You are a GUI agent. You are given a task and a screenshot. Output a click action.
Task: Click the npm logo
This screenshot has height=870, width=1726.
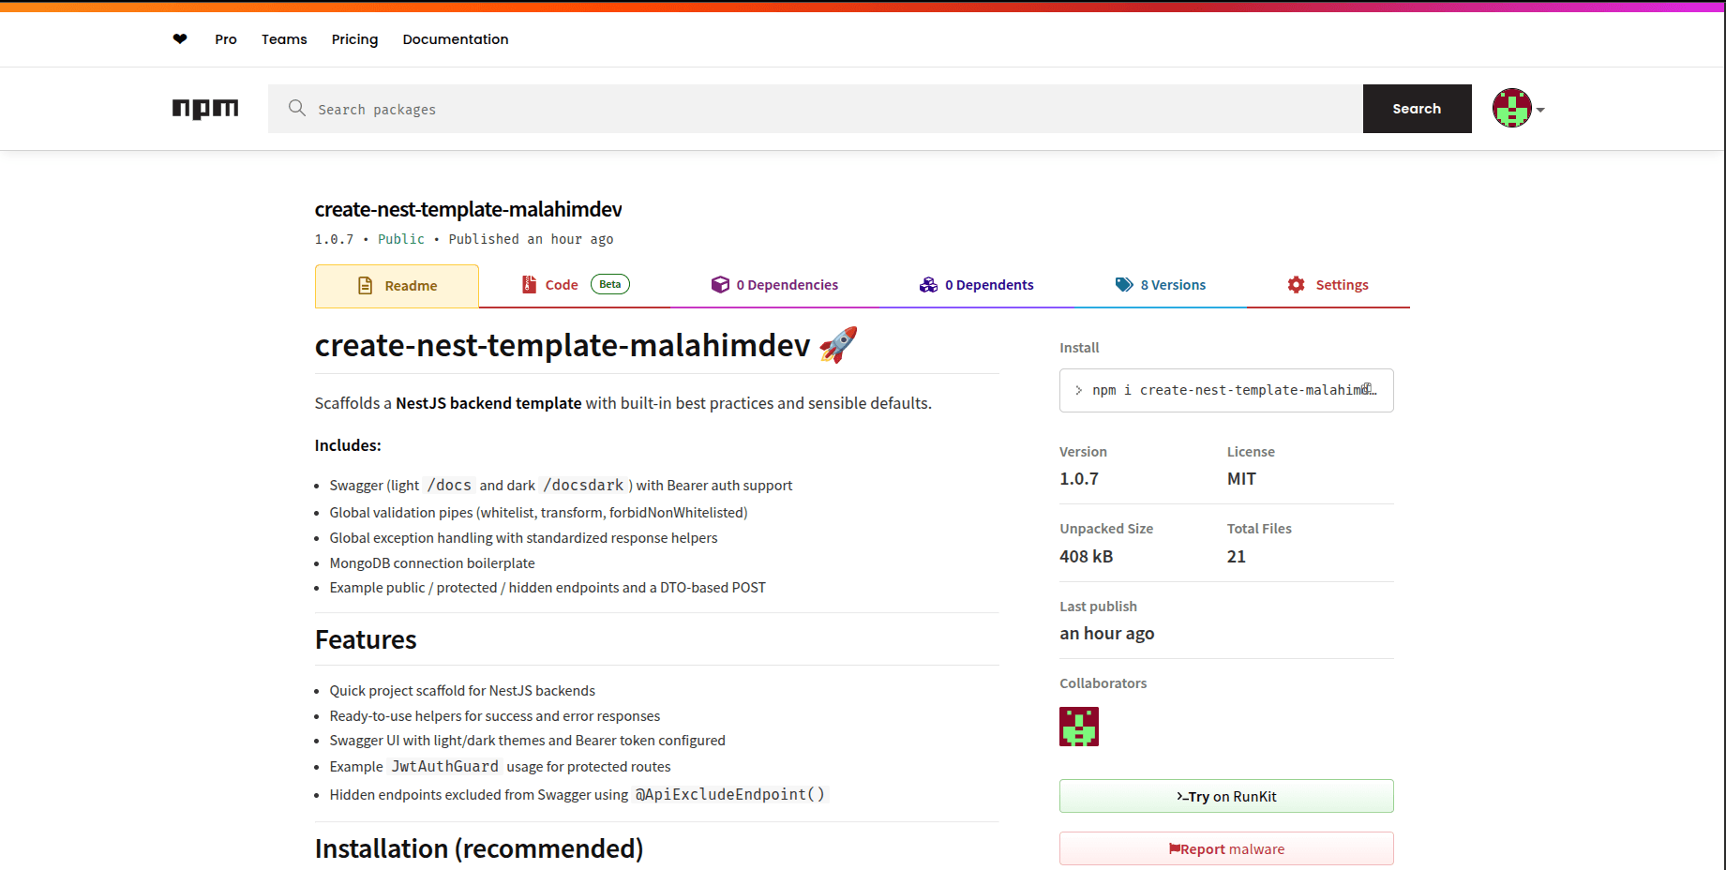click(x=205, y=109)
